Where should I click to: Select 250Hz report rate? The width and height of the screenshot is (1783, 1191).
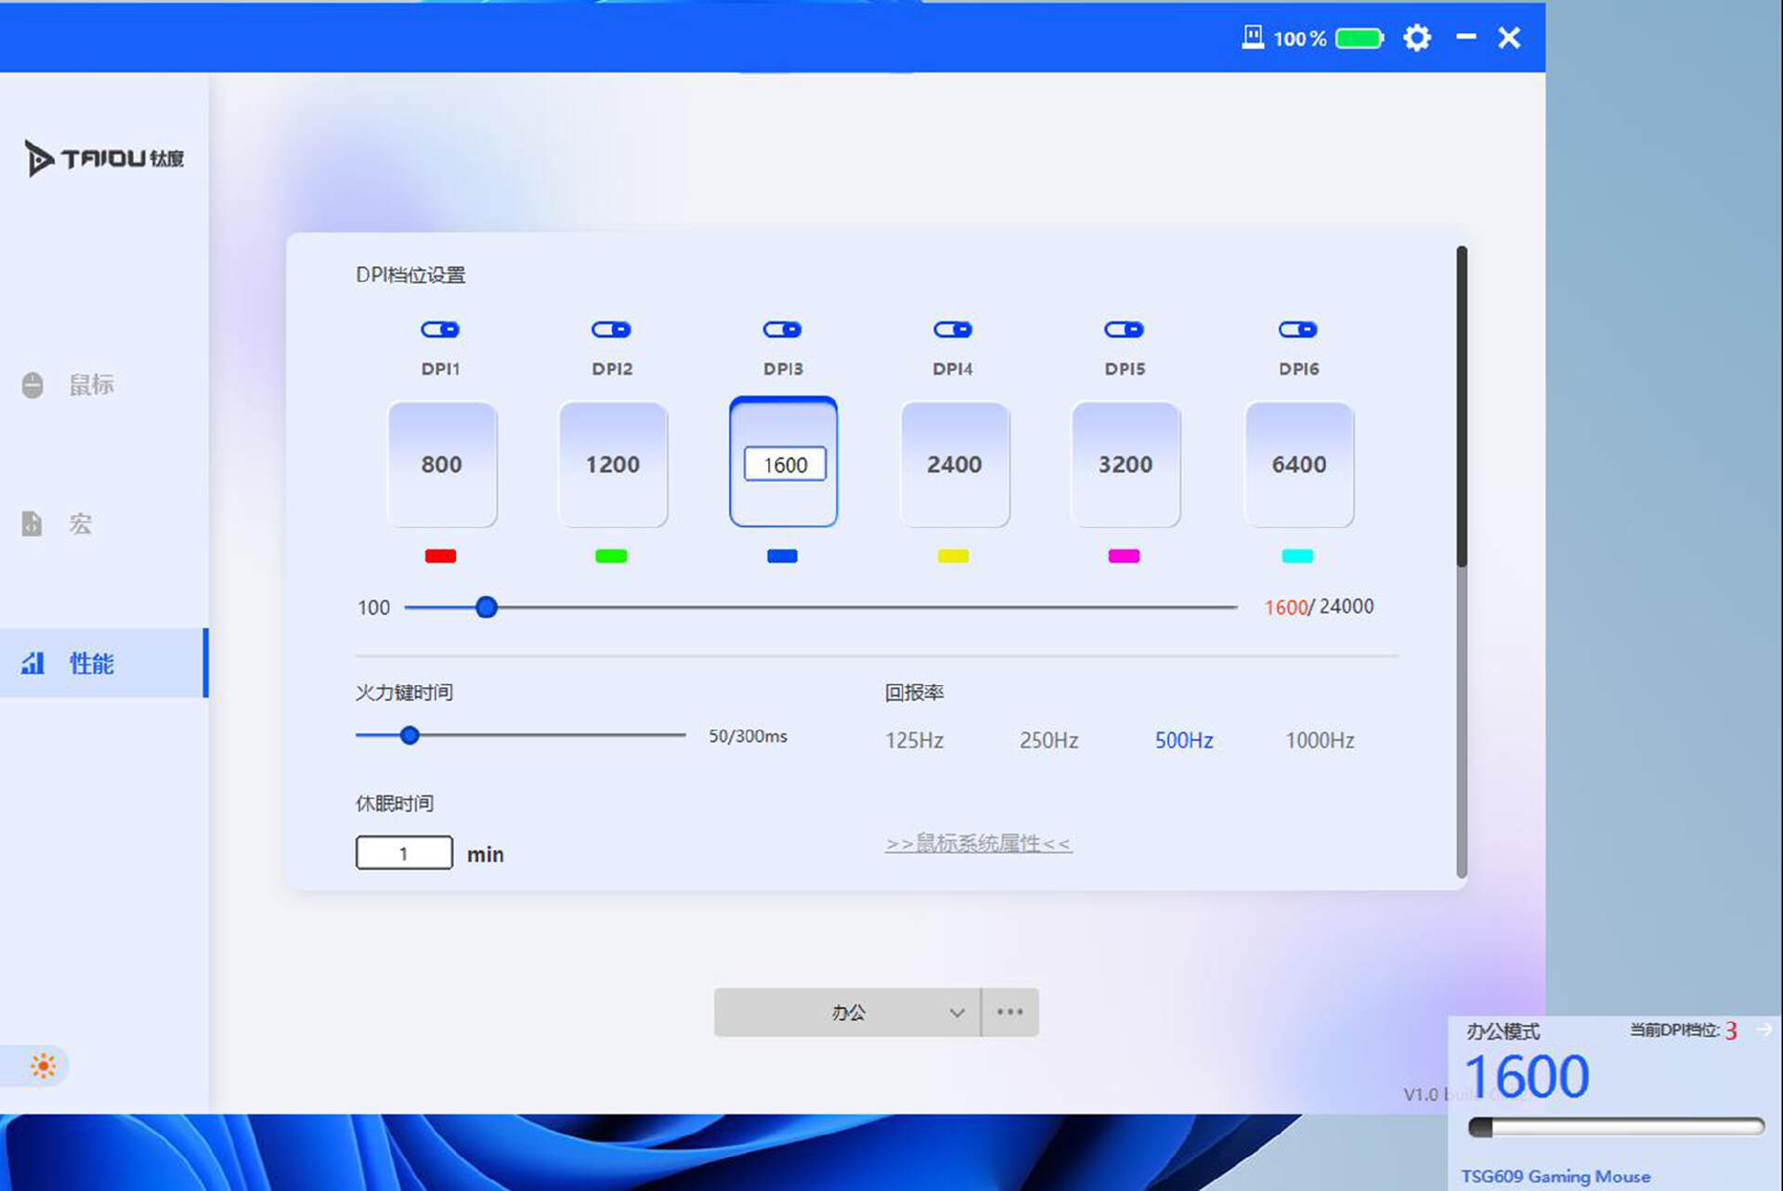coord(1048,740)
